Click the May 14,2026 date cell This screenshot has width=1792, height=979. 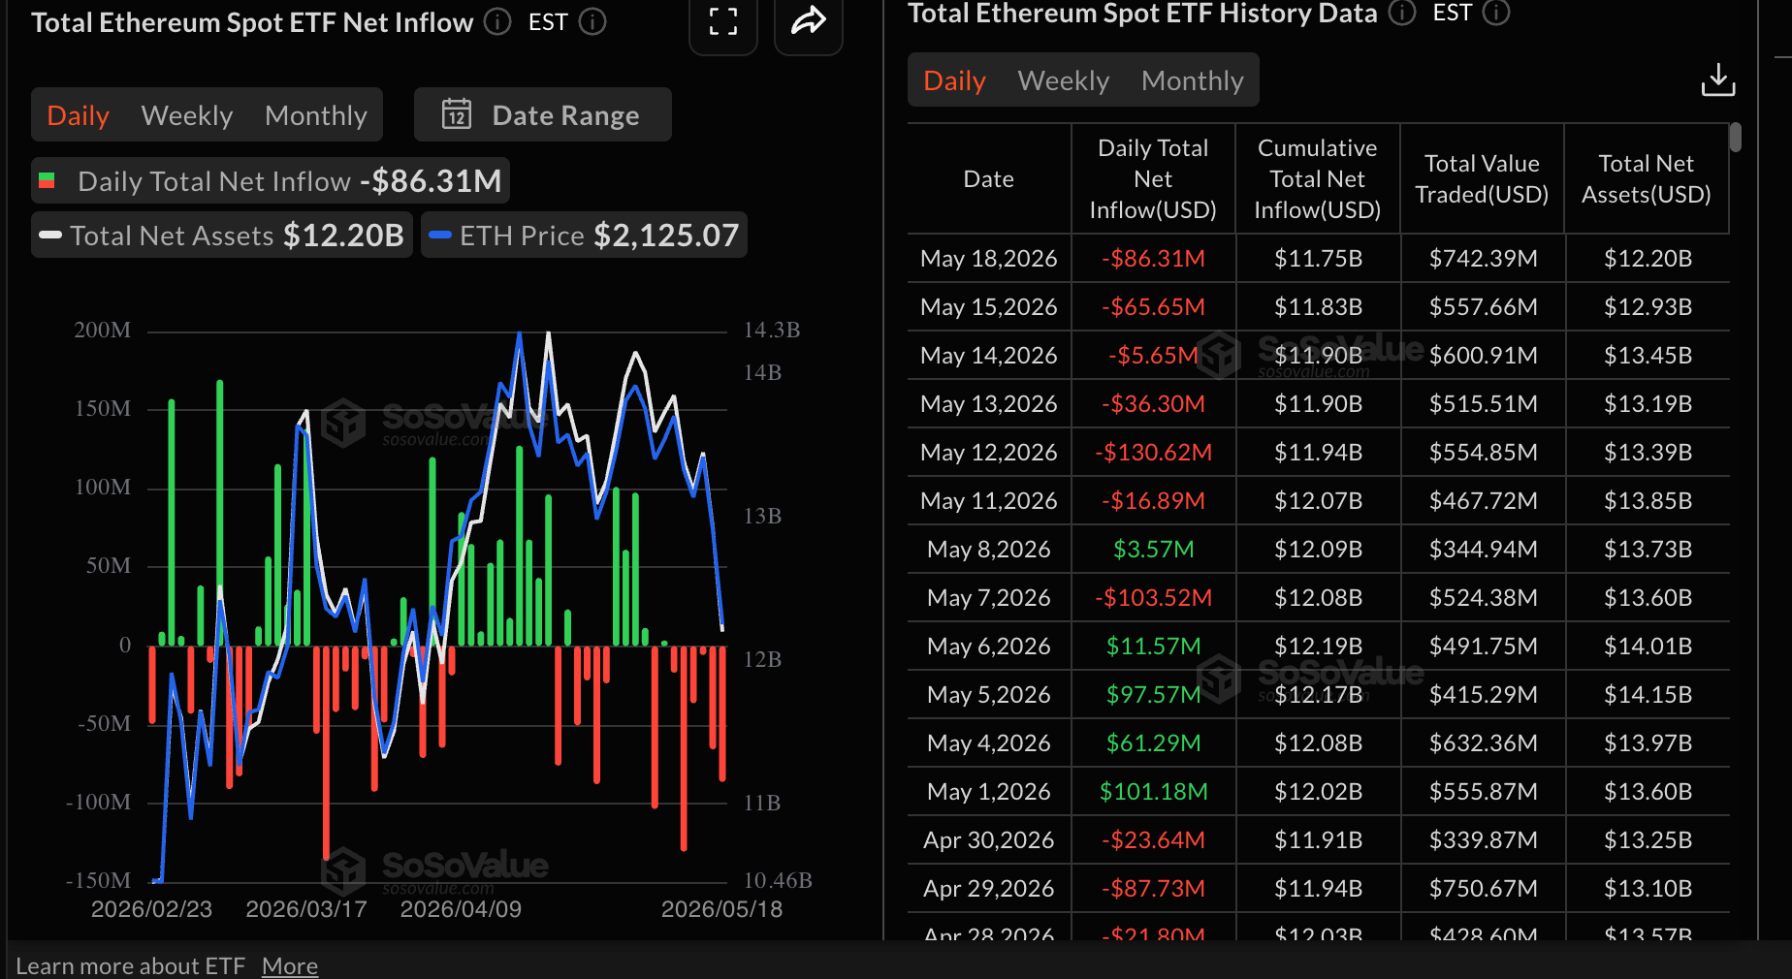(x=989, y=355)
